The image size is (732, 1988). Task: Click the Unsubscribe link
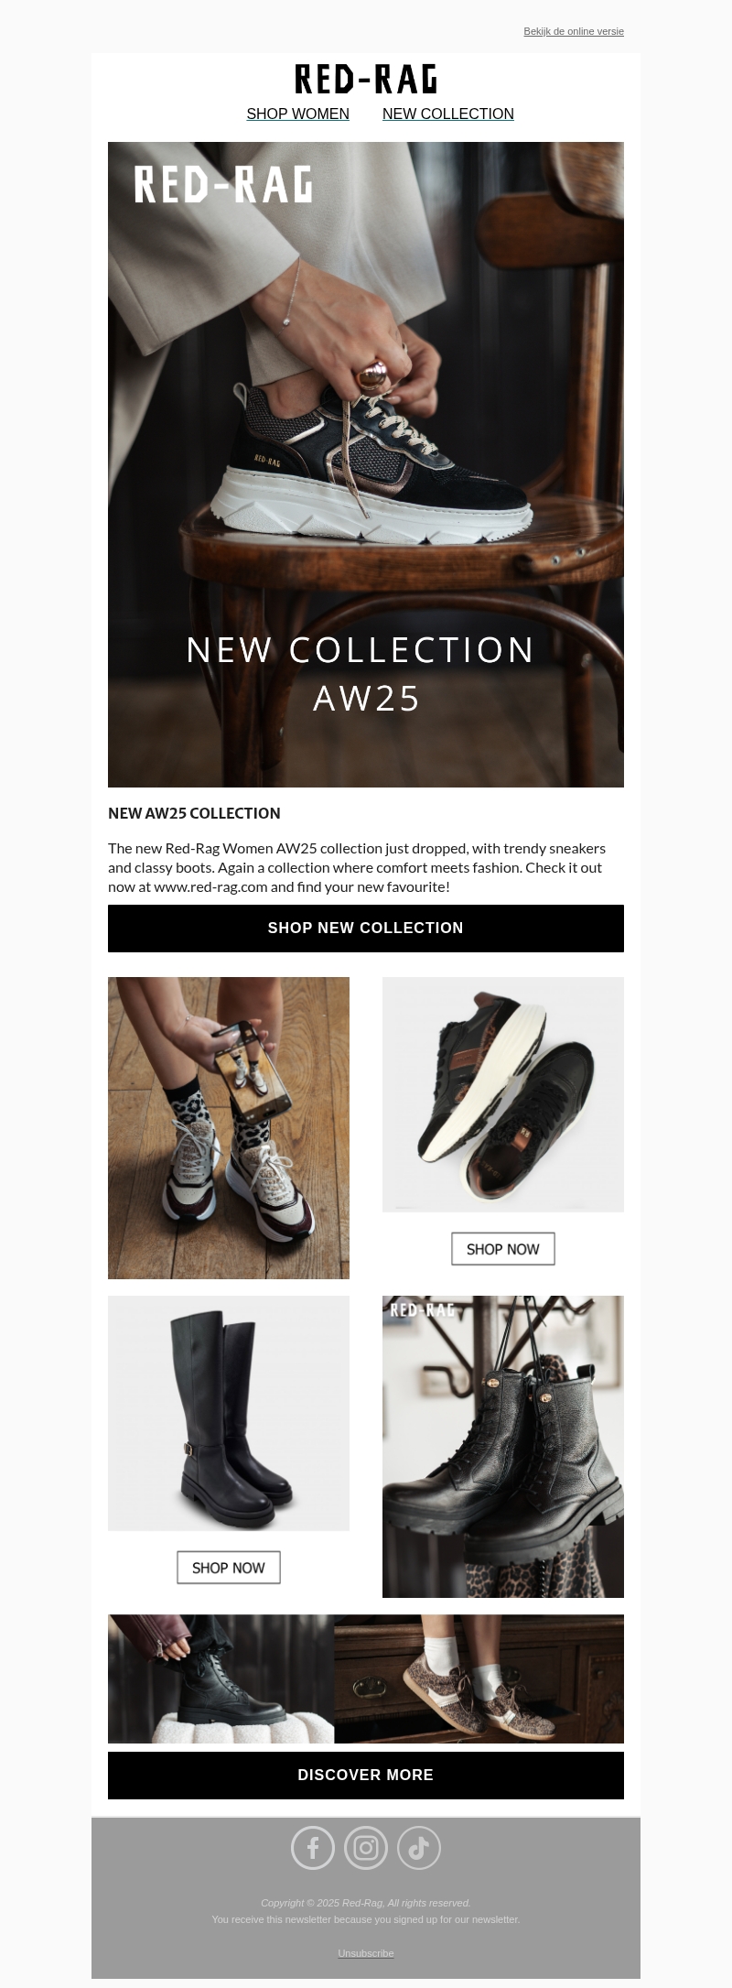tap(366, 1953)
